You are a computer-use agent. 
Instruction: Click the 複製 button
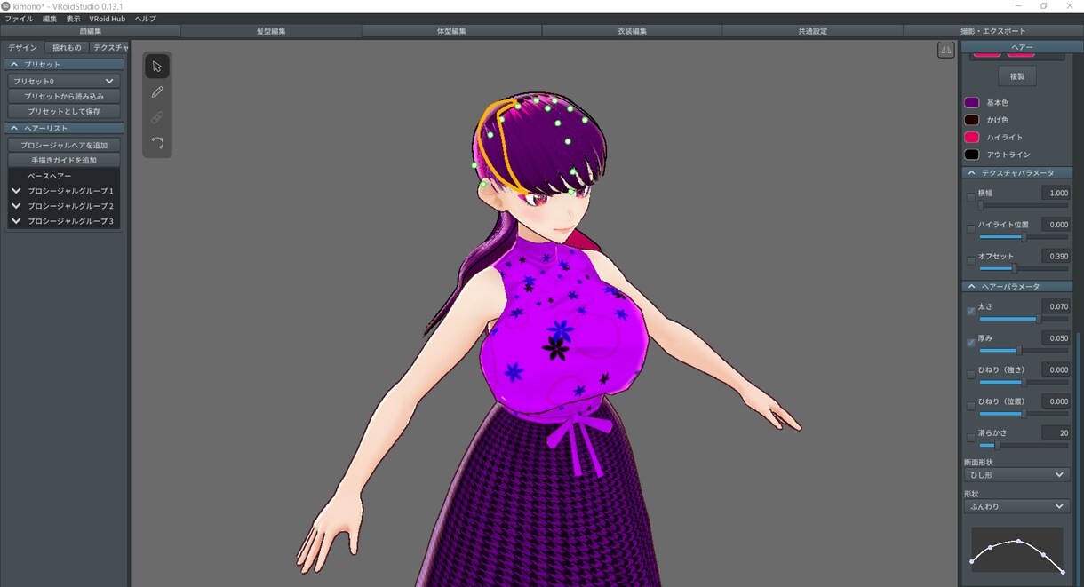(1017, 76)
